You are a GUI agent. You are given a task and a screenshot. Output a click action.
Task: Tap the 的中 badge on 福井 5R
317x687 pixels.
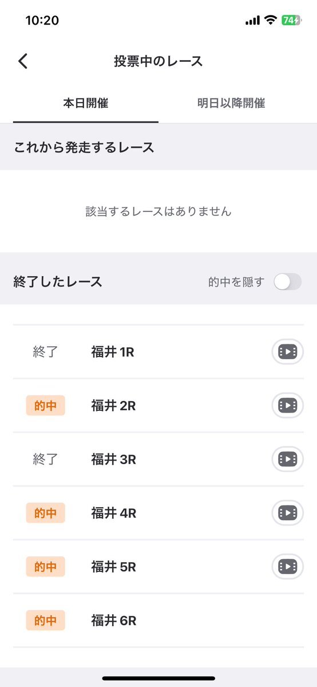(x=46, y=567)
